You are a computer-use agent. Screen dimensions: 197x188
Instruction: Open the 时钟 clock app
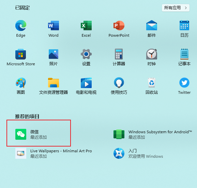tap(152, 54)
